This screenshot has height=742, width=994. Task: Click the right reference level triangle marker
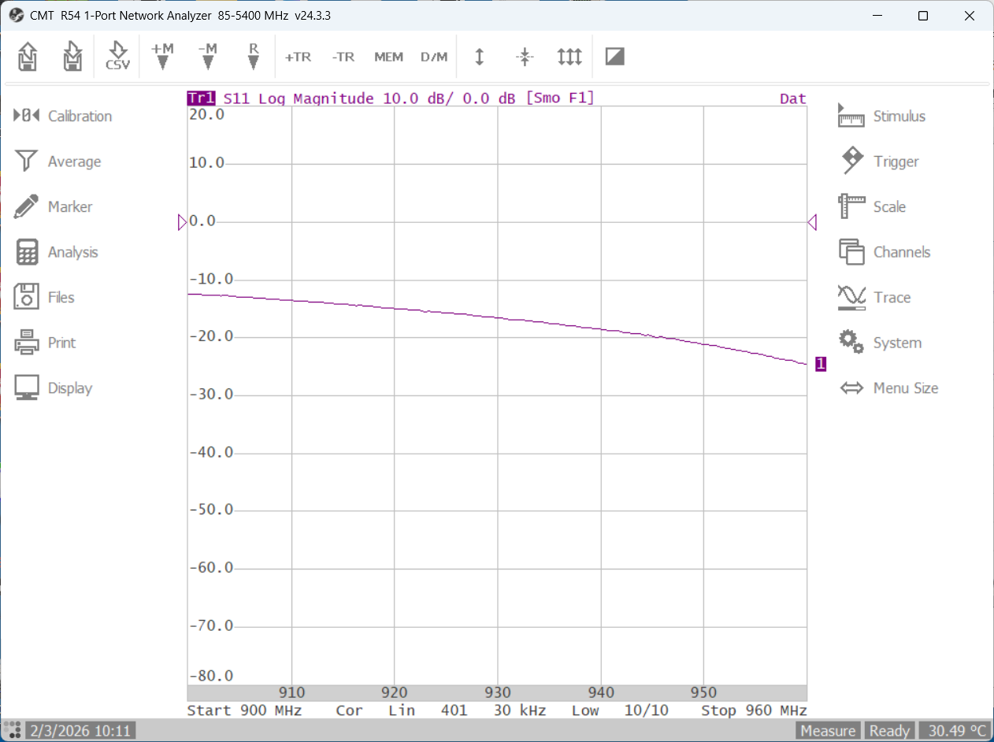pos(812,223)
